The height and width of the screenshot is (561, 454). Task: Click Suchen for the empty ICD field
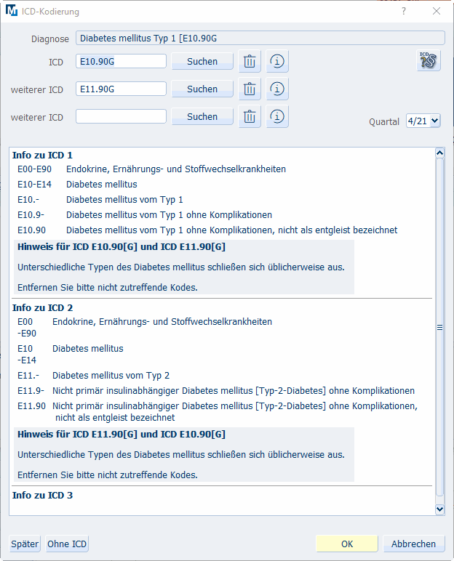pyautogui.click(x=202, y=117)
